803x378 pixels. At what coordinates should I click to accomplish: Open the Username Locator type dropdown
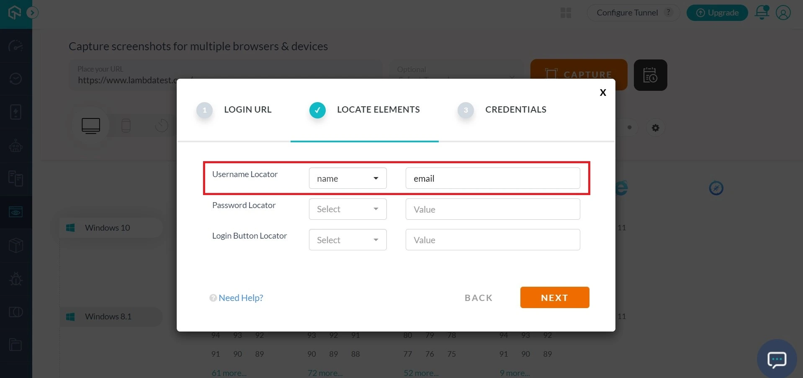347,178
